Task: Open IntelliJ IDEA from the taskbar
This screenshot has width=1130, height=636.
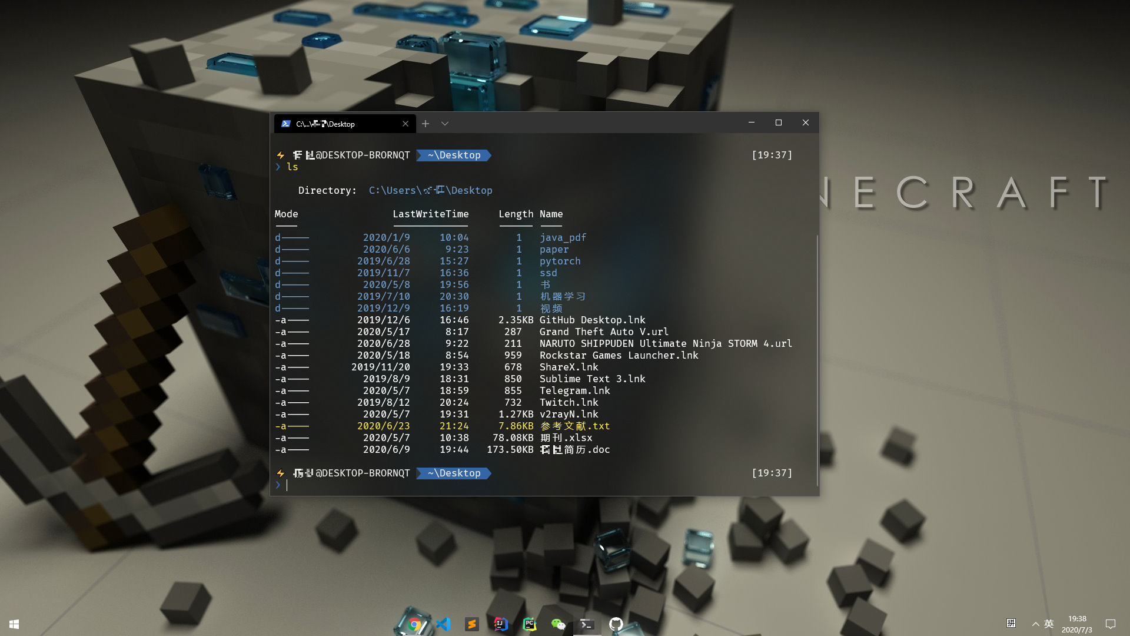Action: [501, 624]
